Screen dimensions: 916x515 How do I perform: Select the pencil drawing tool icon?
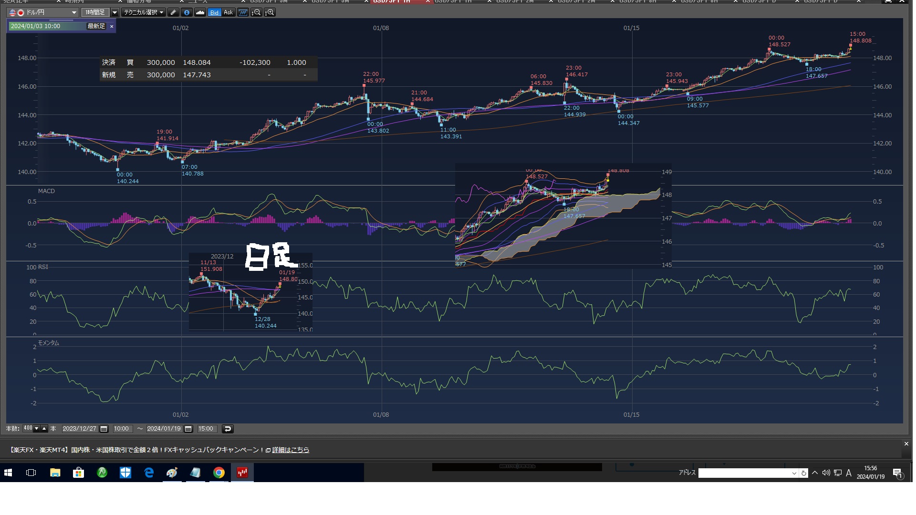click(x=173, y=12)
